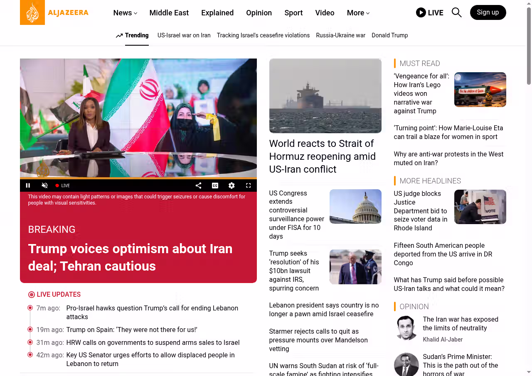Click the page vertical scrollbar

click(x=529, y=46)
